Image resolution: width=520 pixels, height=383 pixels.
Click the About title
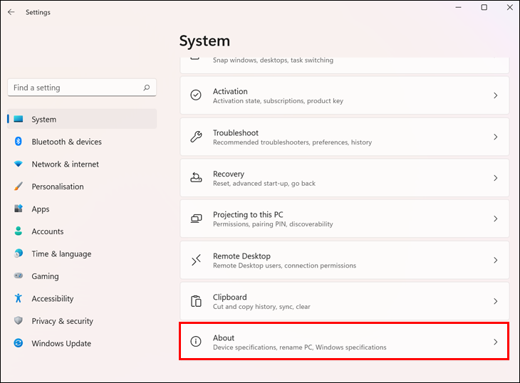(224, 337)
